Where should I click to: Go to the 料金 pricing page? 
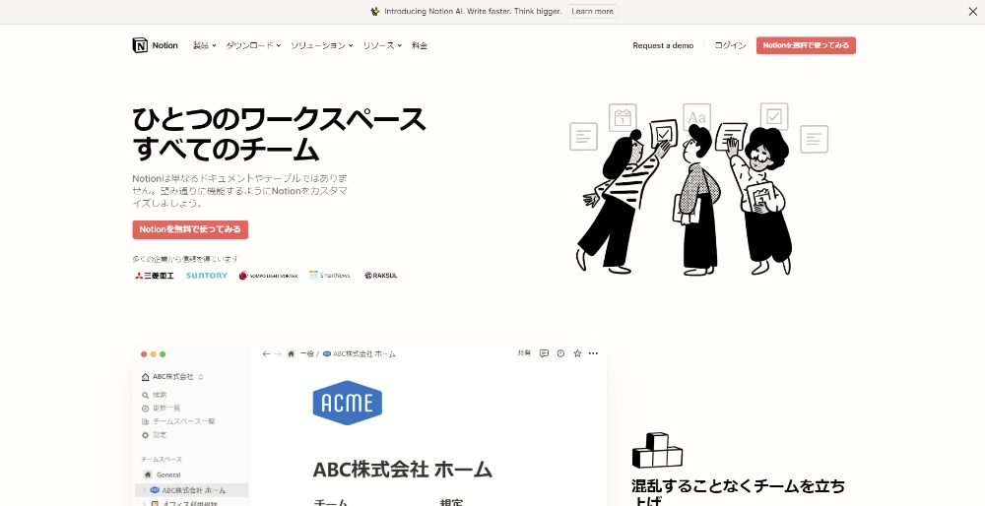pos(420,45)
